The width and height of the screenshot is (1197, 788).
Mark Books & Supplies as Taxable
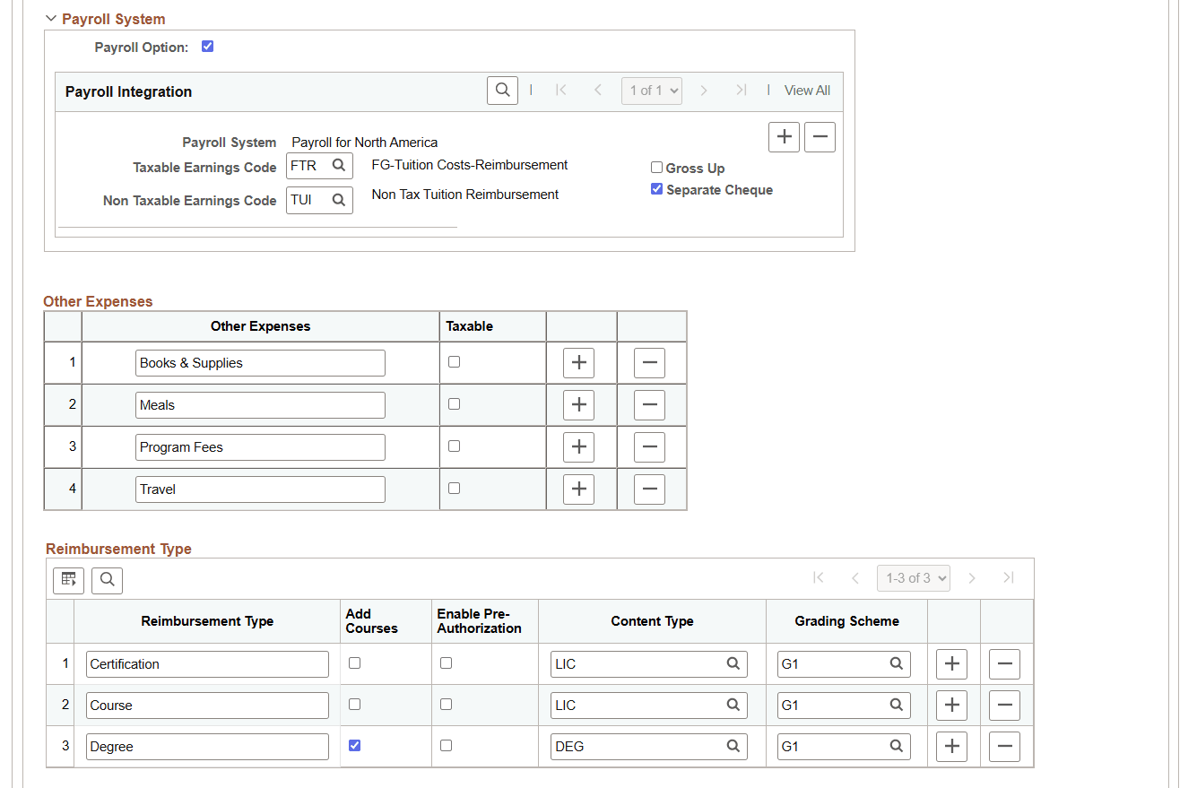[x=454, y=362]
